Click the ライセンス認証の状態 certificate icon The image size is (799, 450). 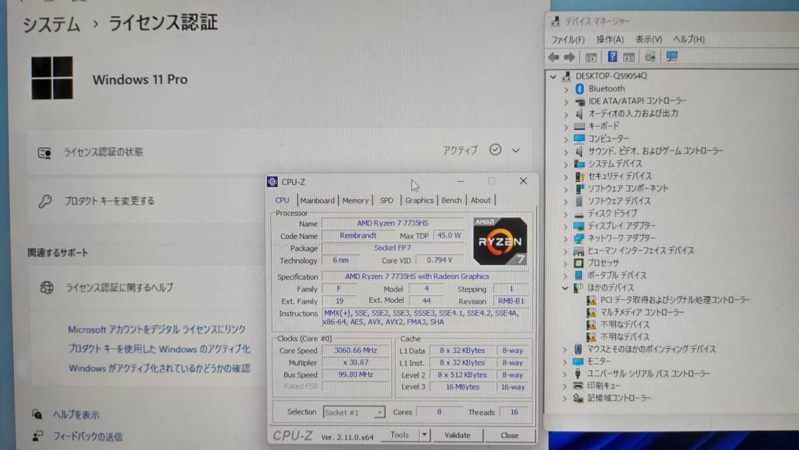pyautogui.click(x=45, y=152)
